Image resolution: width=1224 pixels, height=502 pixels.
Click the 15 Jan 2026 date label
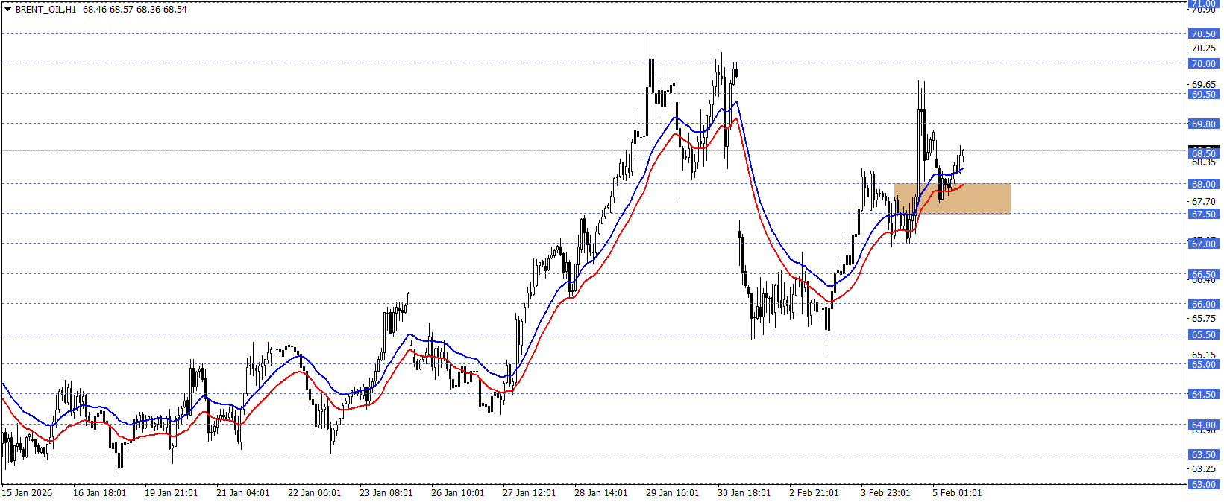(x=28, y=493)
